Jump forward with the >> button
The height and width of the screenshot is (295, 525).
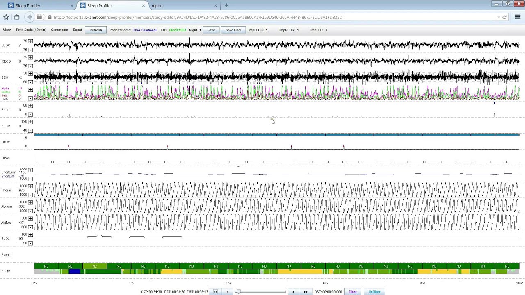point(306,292)
